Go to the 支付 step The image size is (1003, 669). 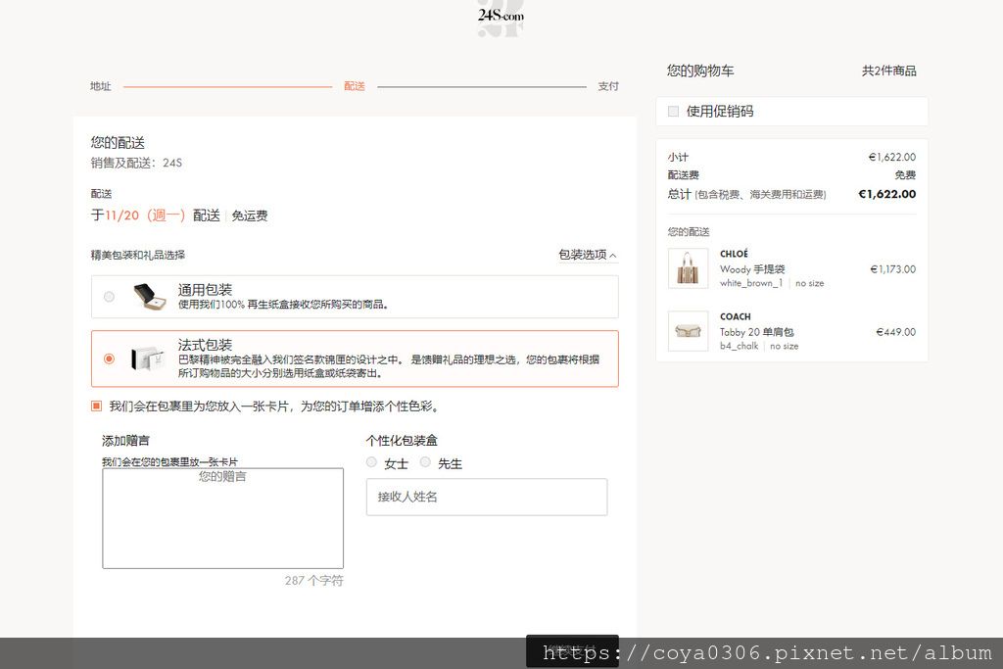[608, 86]
